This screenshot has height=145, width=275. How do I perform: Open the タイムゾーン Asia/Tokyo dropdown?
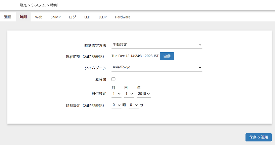(x=156, y=68)
